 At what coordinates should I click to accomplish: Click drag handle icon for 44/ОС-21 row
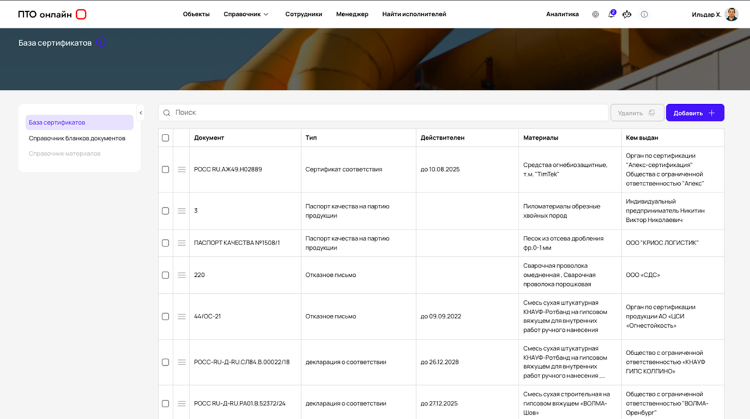click(182, 317)
